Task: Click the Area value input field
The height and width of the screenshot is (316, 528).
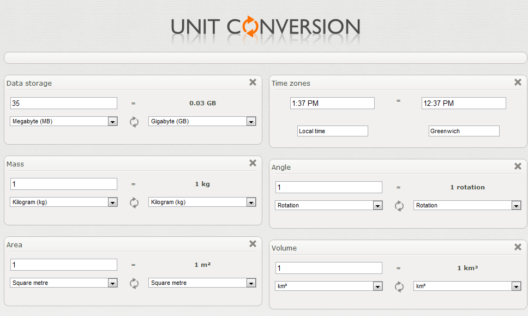Action: 64,265
